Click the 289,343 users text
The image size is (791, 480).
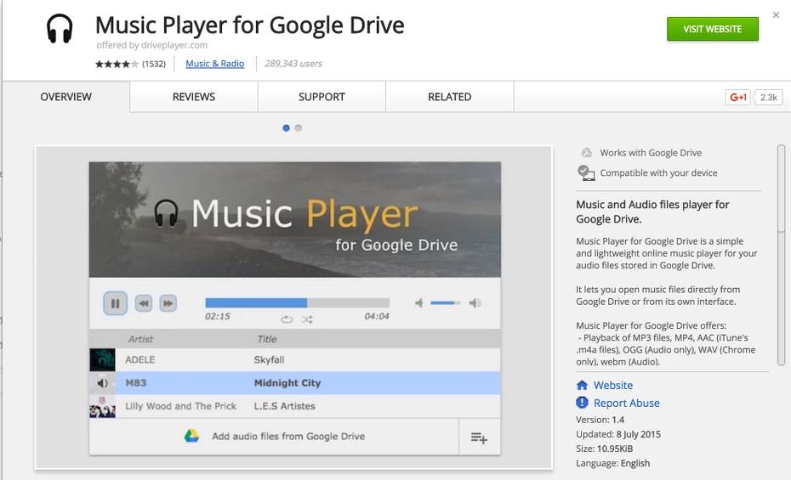coord(293,64)
